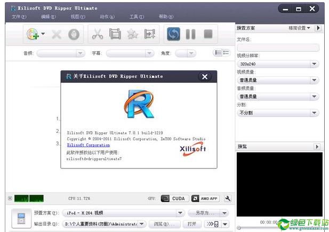
Task: Open the 预置方案 iPod H.264 profile dropdown
Action: [x=124, y=213]
